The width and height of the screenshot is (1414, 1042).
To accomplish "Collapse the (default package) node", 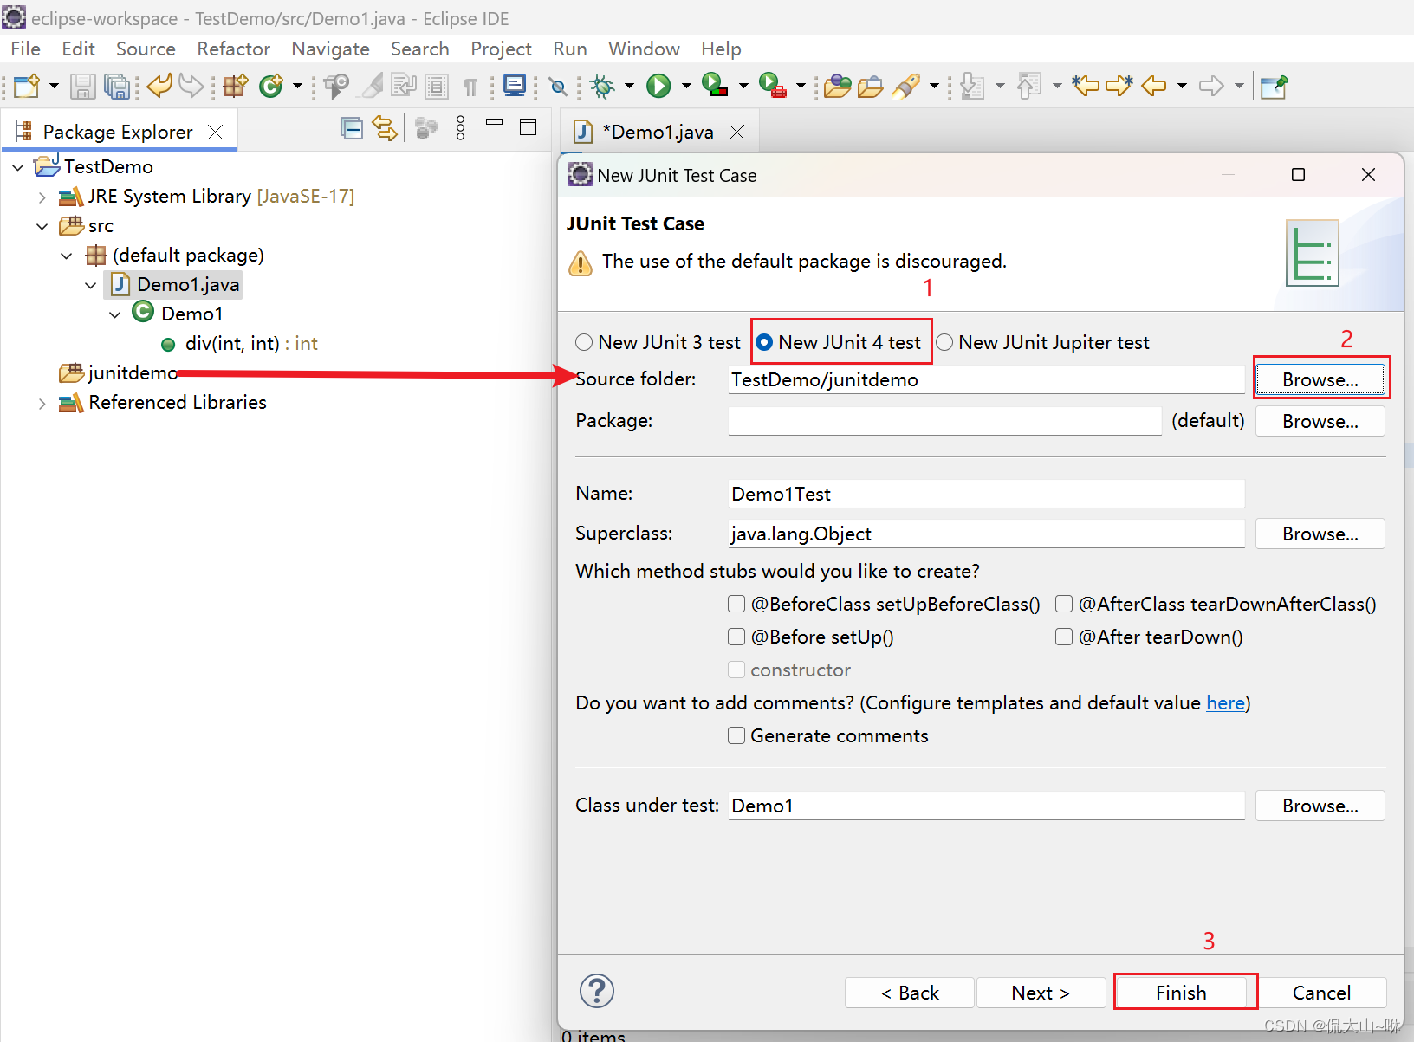I will pyautogui.click(x=67, y=256).
